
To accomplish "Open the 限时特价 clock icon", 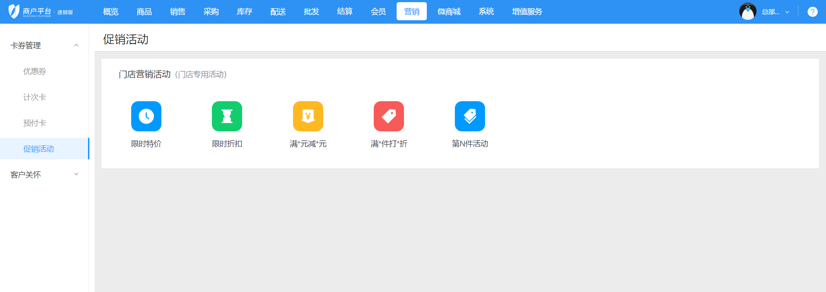I will coord(146,116).
